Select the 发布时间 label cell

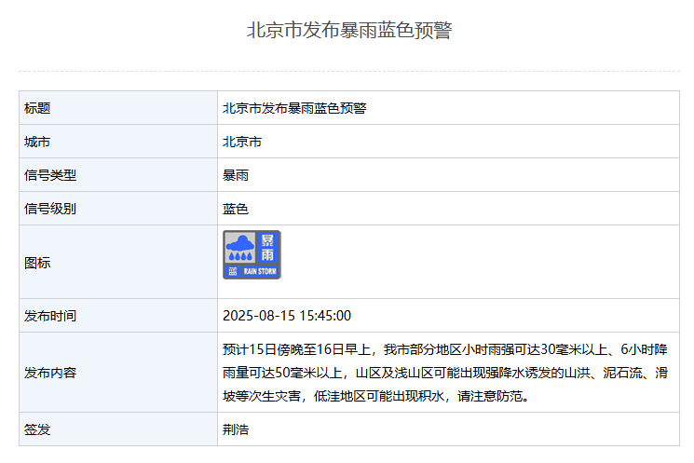tap(50, 316)
